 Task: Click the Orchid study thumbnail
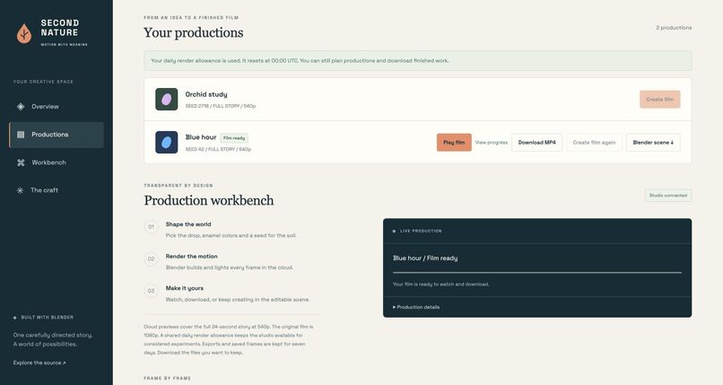[x=167, y=99]
